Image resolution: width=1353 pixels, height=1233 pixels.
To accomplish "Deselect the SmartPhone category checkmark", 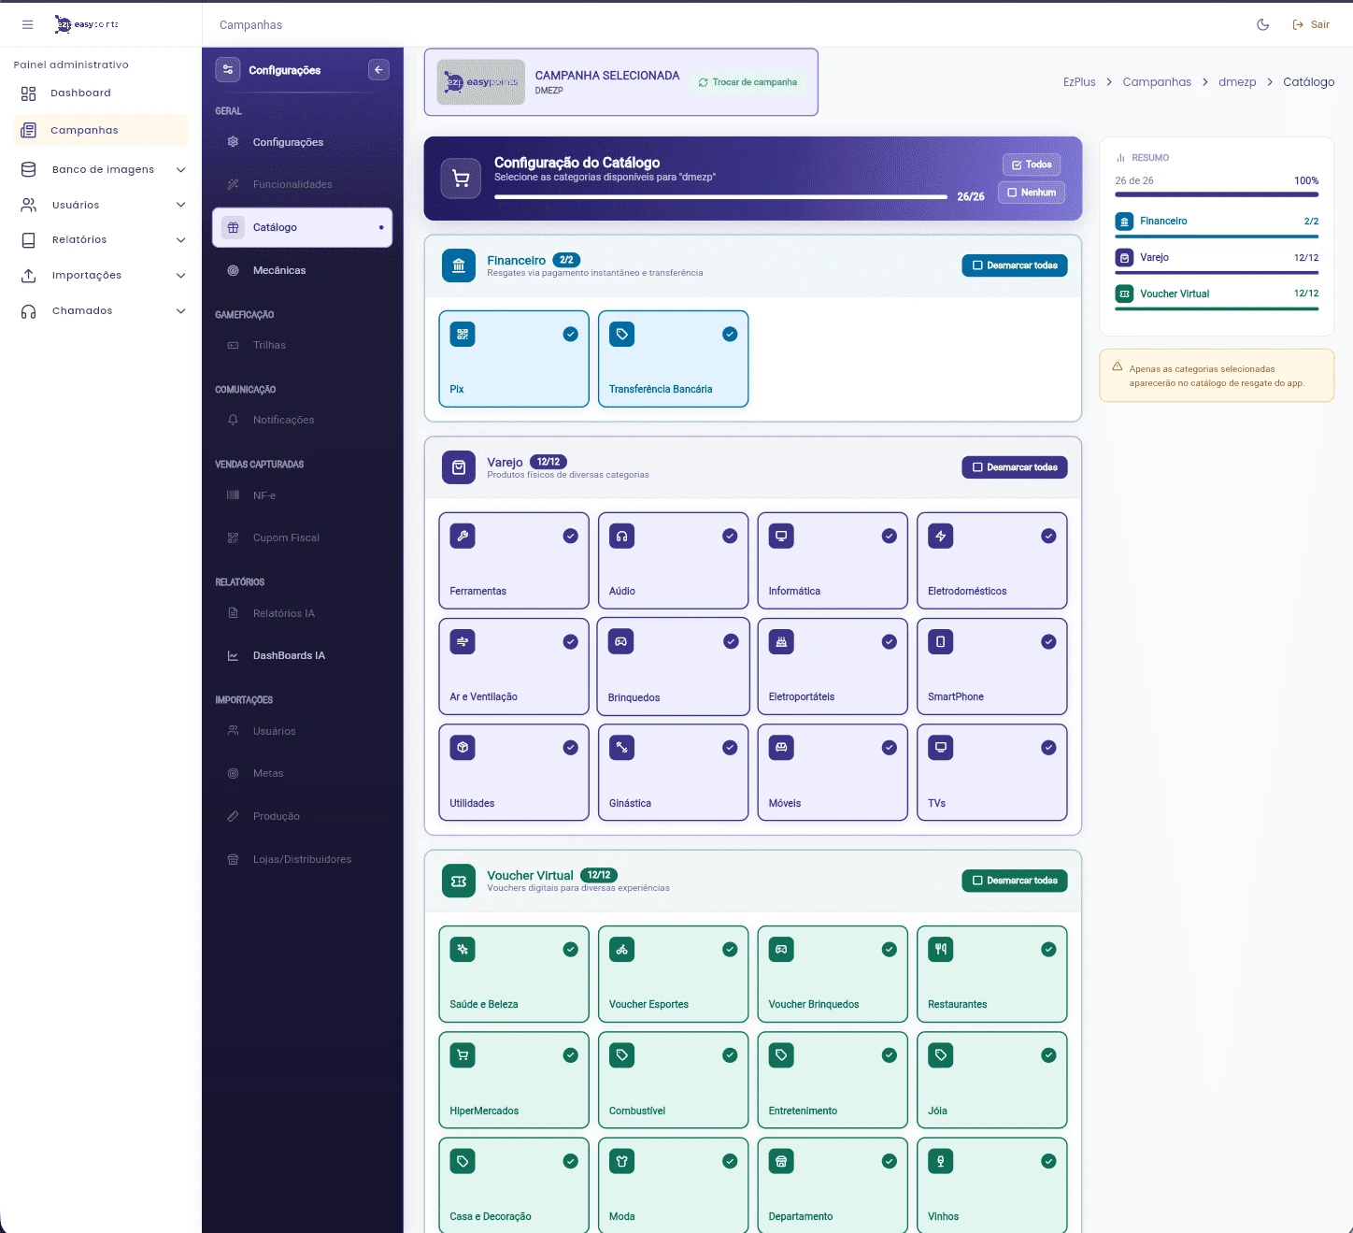I will (1048, 642).
